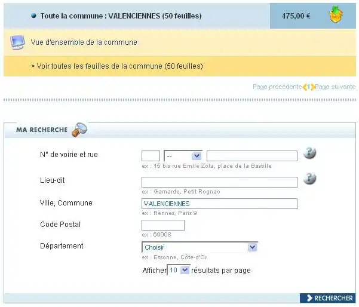The width and height of the screenshot is (359, 307).
Task: Click the blue bullet before Toute la commune
Action: point(33,16)
